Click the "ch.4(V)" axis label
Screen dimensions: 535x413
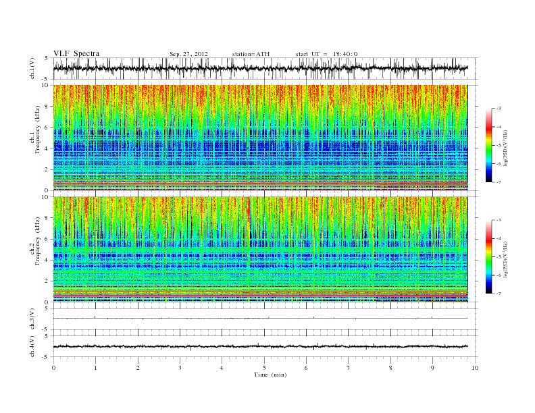pos(32,346)
